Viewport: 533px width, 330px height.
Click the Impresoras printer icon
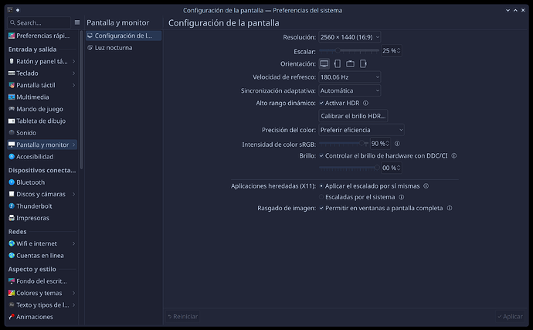pos(11,218)
